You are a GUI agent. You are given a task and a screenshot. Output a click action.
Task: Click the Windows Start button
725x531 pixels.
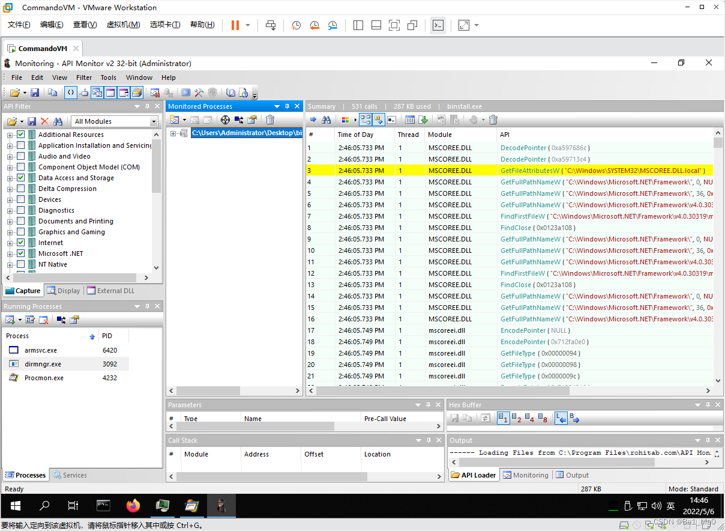pos(15,506)
